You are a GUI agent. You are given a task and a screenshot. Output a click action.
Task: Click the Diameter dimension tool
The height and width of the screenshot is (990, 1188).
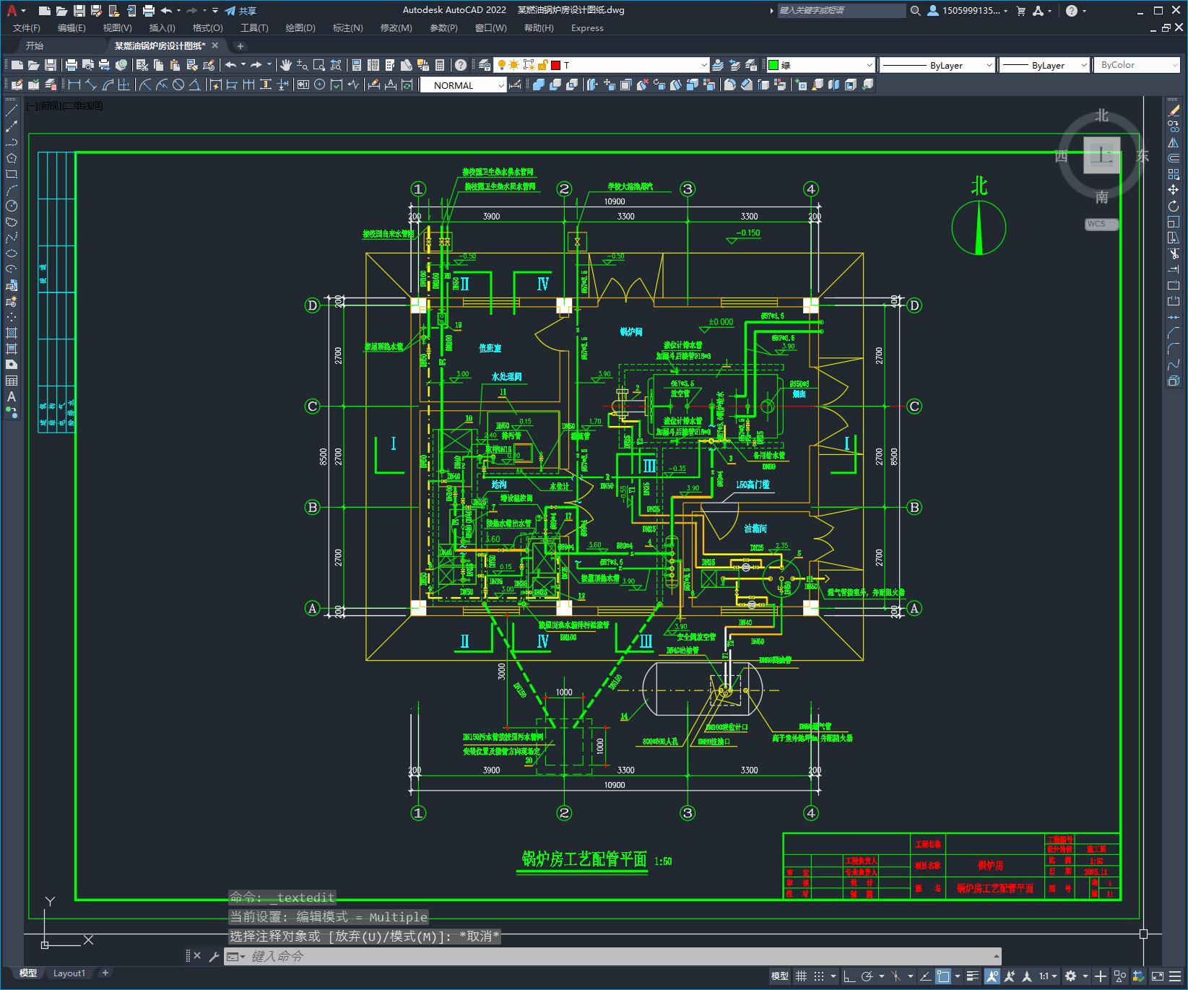click(x=178, y=85)
